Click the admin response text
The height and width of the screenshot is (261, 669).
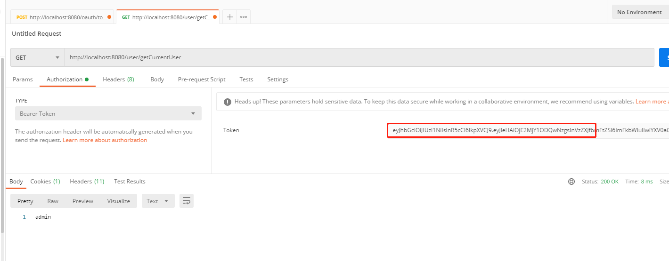(43, 217)
